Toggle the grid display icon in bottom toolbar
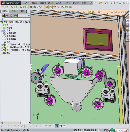This screenshot has width=130, height=132. point(50,126)
